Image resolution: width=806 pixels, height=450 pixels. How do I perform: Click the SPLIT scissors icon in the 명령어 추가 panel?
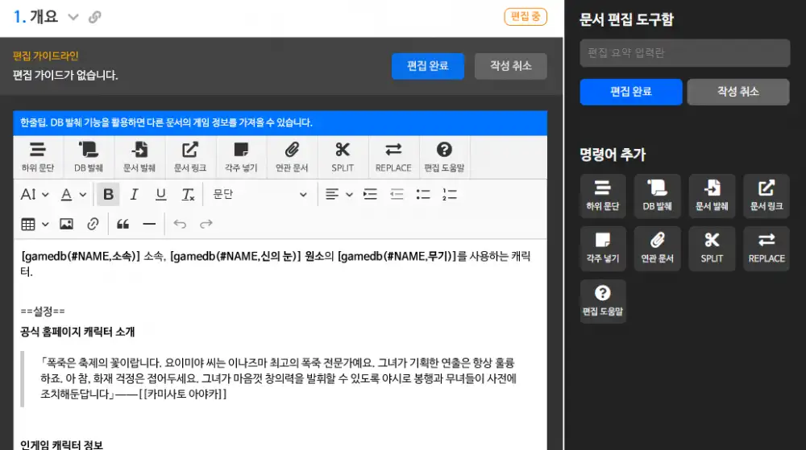712,246
